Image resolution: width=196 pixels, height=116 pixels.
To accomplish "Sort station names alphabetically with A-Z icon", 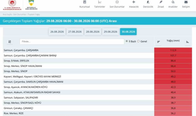I will point(9,42).
